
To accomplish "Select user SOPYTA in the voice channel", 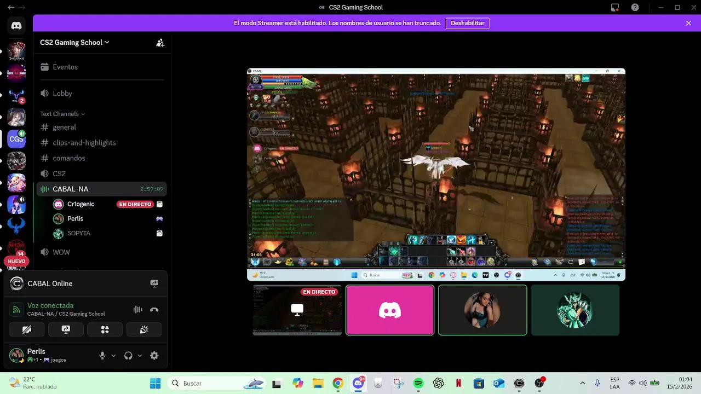I will pyautogui.click(x=79, y=233).
